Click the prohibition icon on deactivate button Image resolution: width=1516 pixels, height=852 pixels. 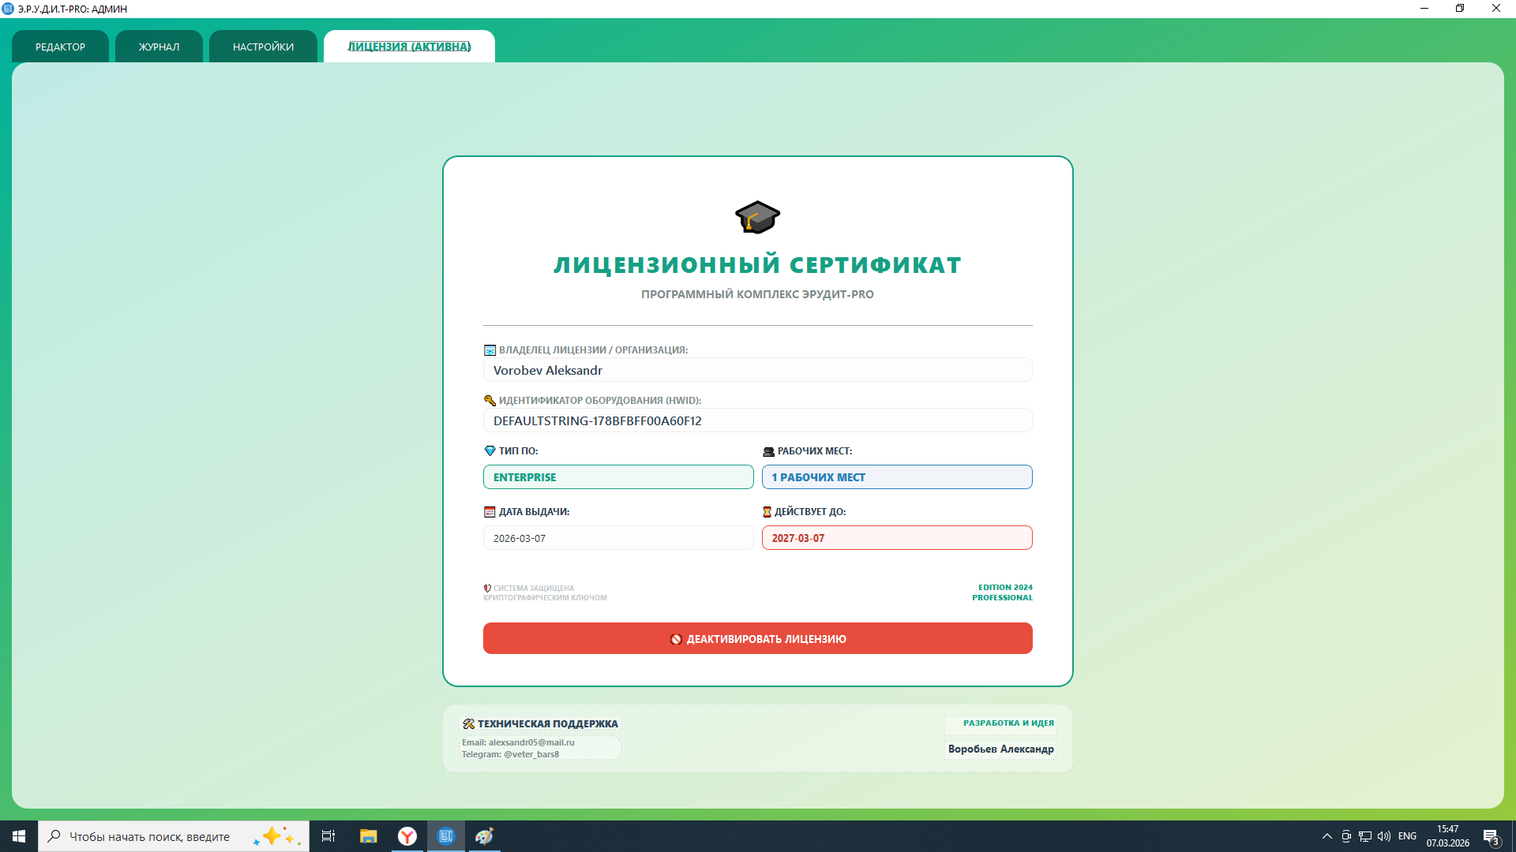pos(676,639)
